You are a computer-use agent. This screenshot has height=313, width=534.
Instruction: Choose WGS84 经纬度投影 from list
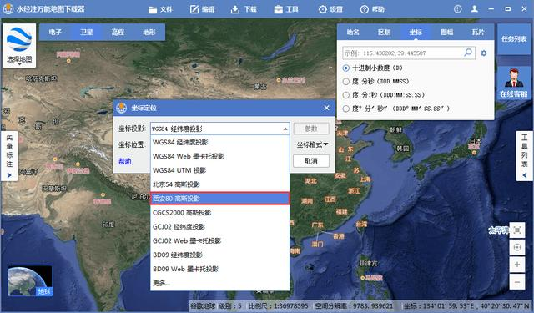pos(219,143)
